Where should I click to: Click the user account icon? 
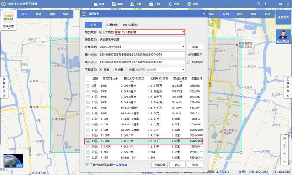(266, 4)
